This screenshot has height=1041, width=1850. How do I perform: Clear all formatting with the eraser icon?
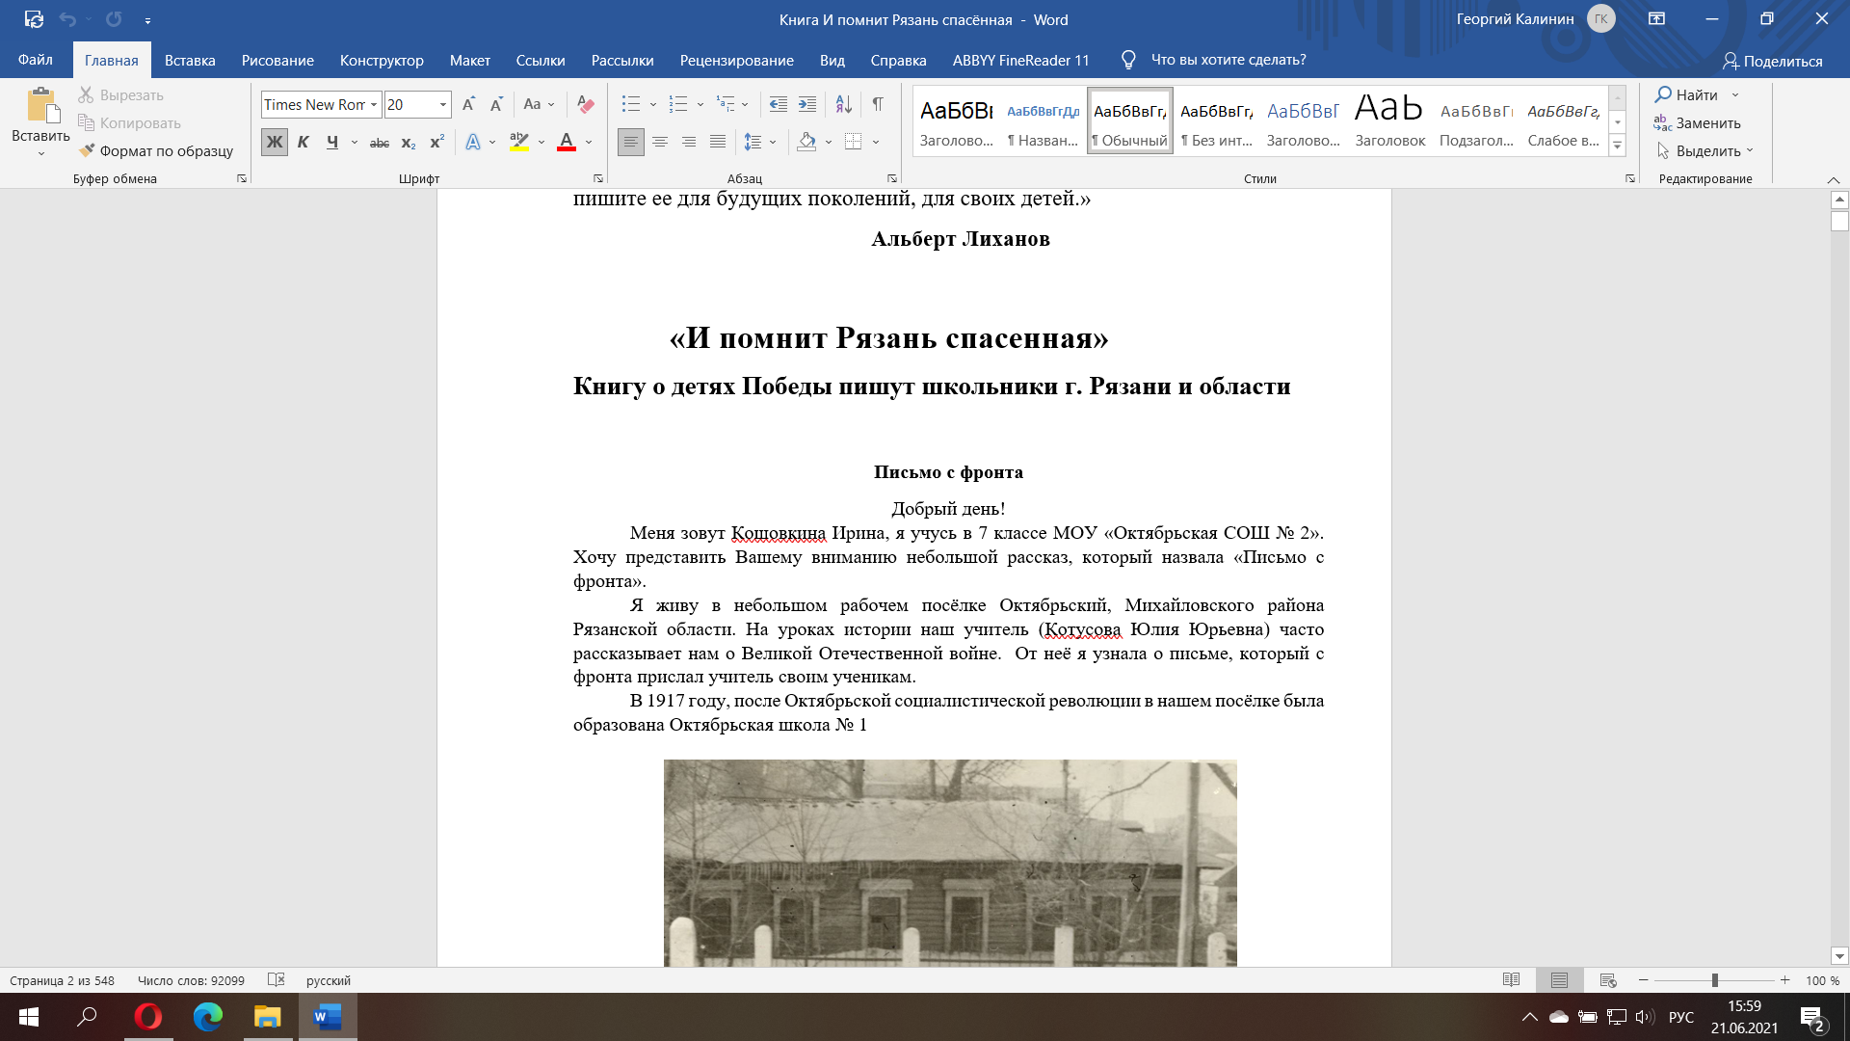pos(585,104)
